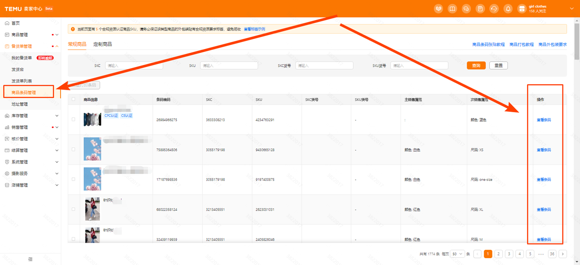Click the document notes icon in header
580x265 pixels.
(480, 9)
